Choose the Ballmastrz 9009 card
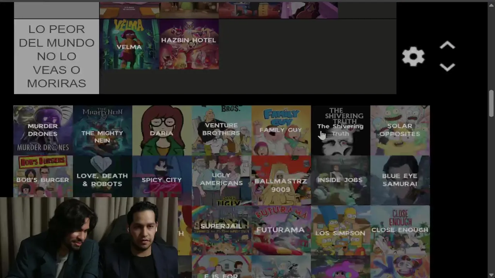The image size is (495, 278). tap(281, 180)
